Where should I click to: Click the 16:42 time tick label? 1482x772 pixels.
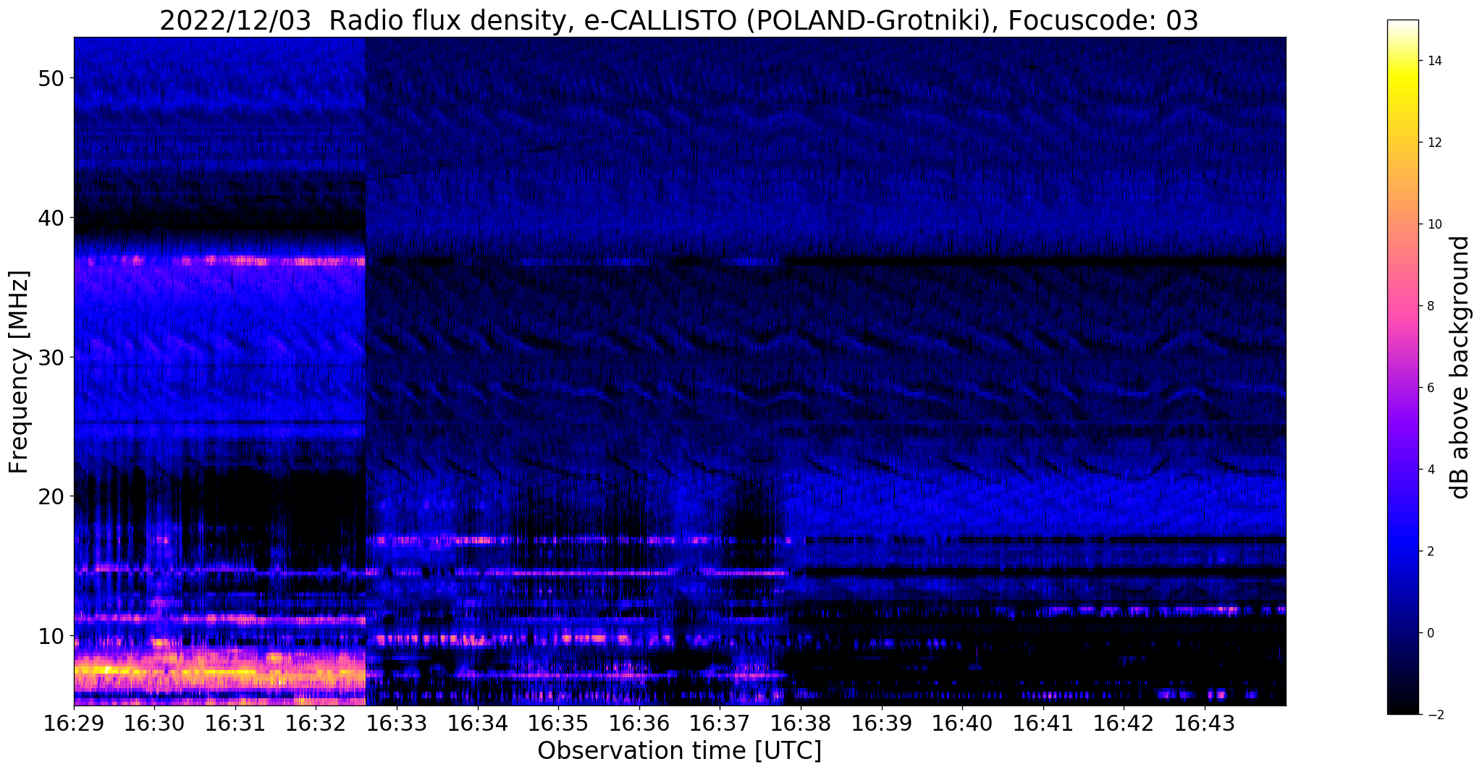tap(1124, 724)
